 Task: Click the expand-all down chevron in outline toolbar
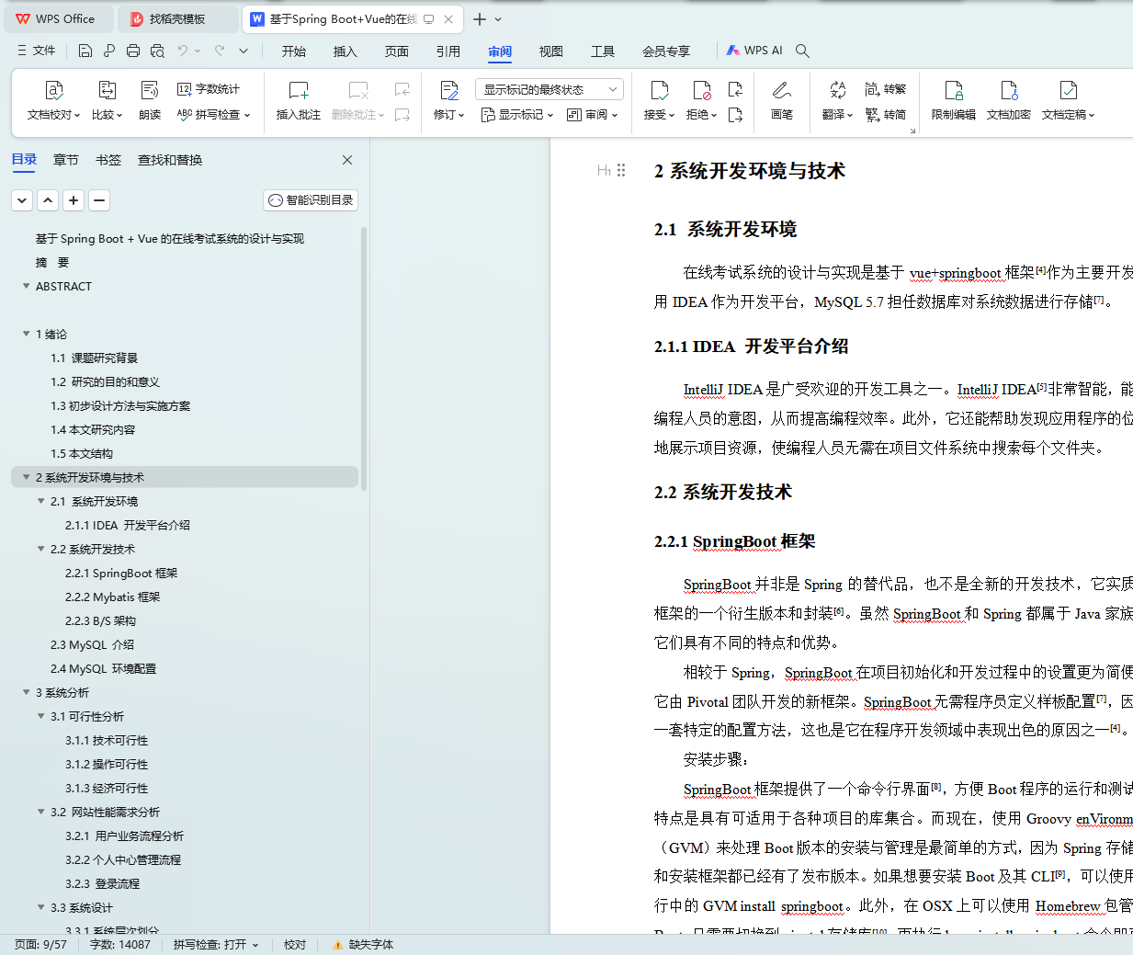point(23,200)
